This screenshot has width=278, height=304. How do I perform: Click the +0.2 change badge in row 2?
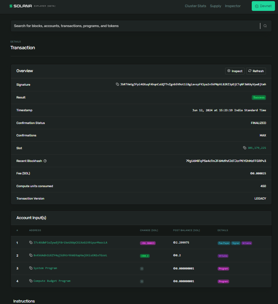pos(145,256)
